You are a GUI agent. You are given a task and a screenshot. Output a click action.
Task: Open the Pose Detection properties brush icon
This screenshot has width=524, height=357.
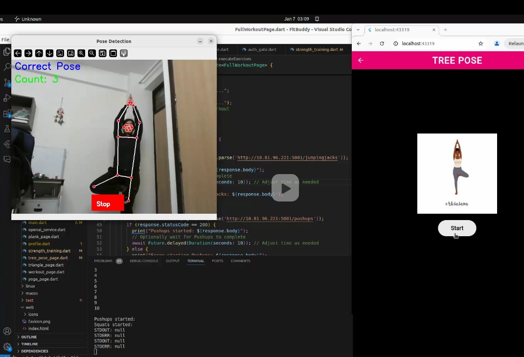124,53
